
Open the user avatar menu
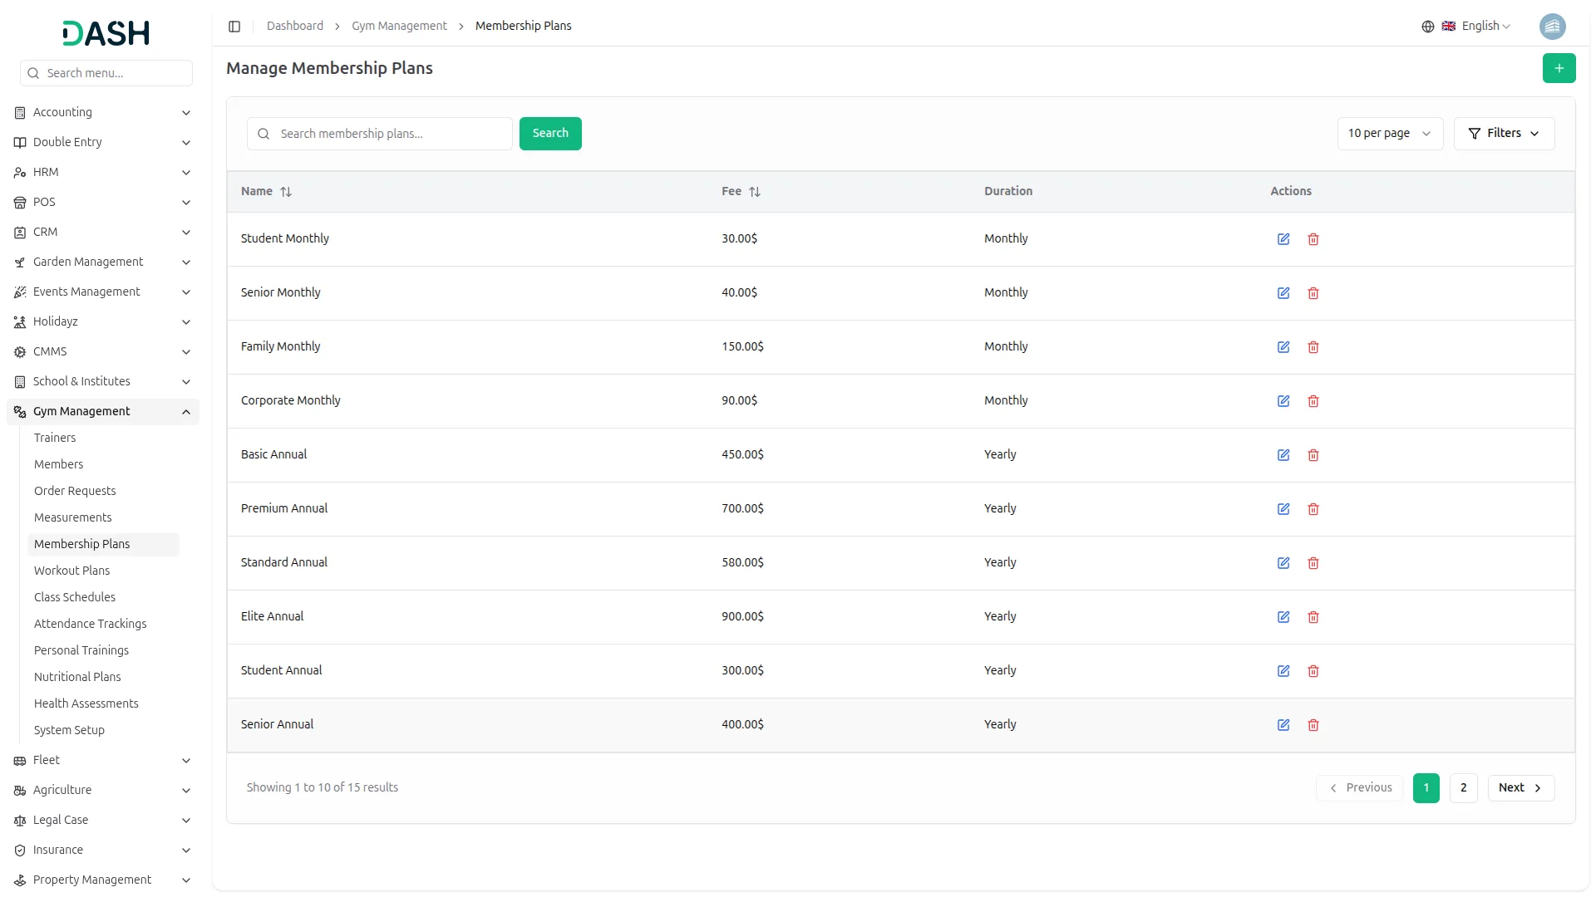coord(1552,27)
